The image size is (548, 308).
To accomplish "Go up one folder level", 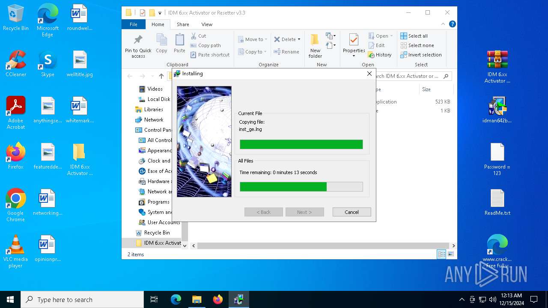I will (161, 76).
